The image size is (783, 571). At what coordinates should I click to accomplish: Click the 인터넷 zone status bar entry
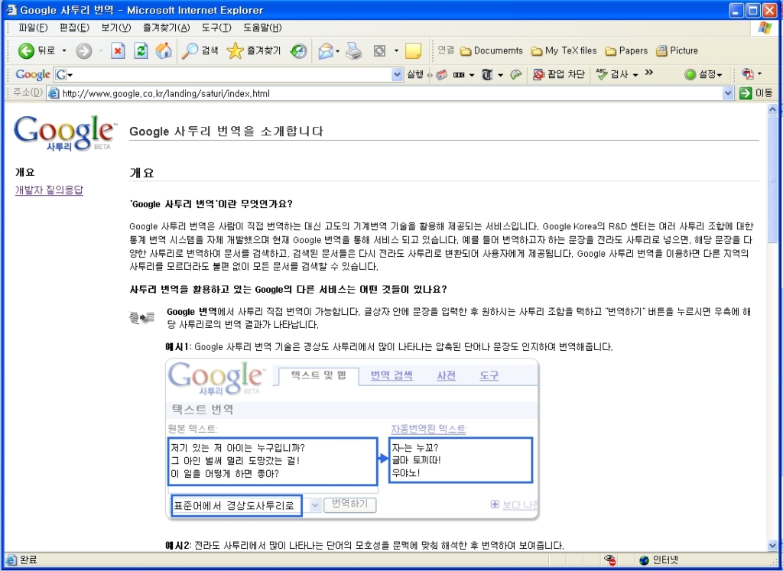659,560
